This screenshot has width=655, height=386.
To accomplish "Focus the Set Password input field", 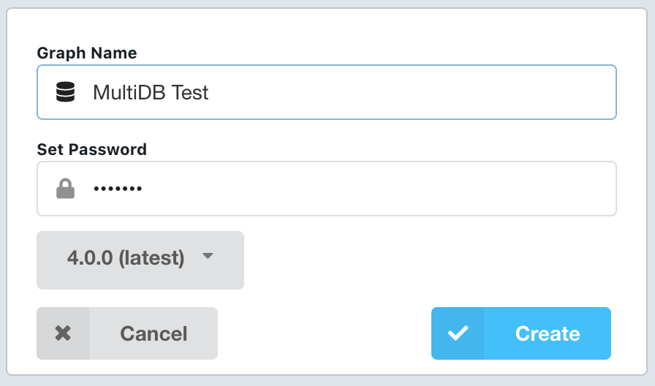I will click(x=327, y=189).
